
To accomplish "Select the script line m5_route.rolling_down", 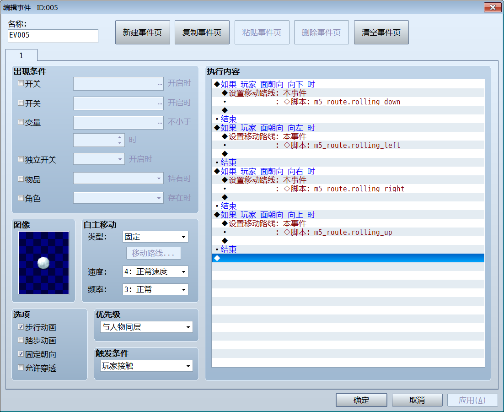I will (348, 102).
